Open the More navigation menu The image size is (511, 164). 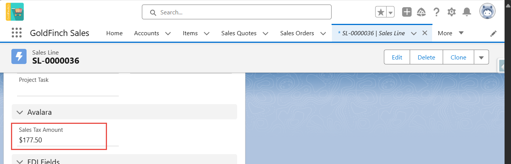click(451, 33)
